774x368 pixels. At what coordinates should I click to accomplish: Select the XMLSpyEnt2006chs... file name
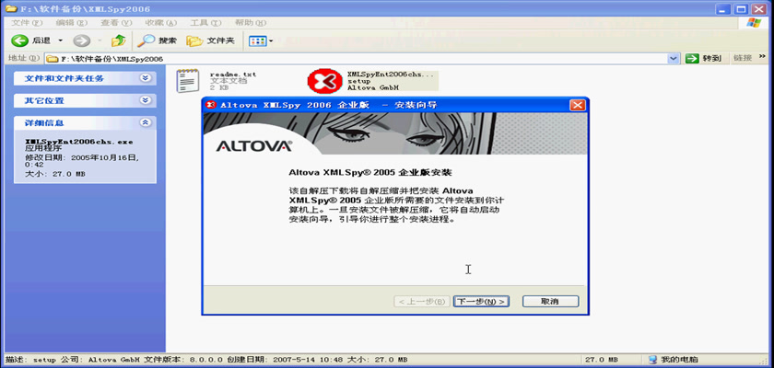point(391,75)
